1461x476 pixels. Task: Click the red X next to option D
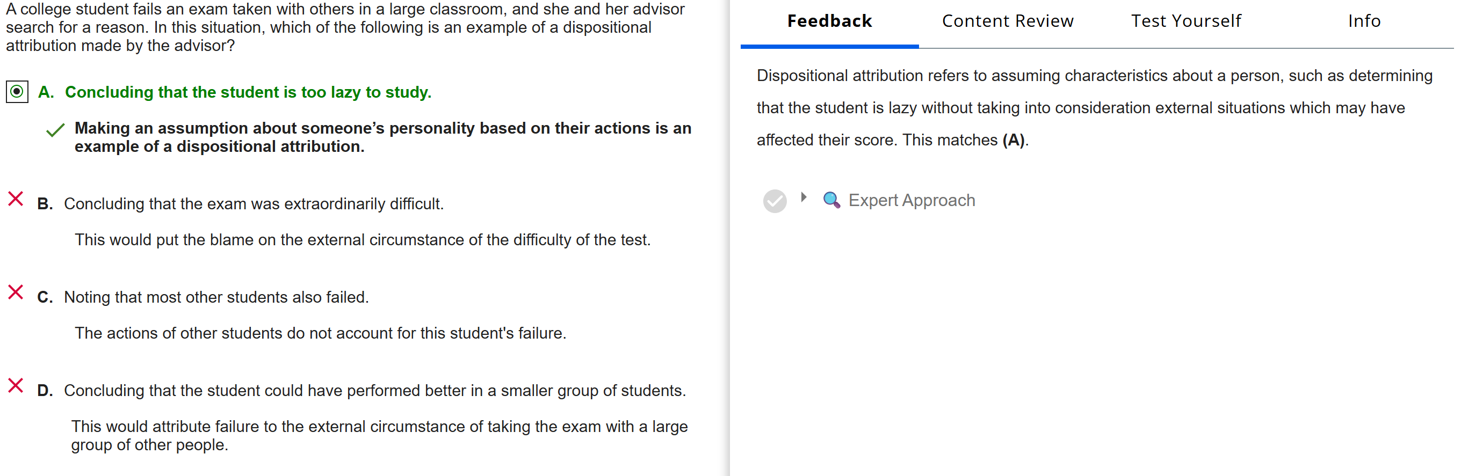(16, 386)
